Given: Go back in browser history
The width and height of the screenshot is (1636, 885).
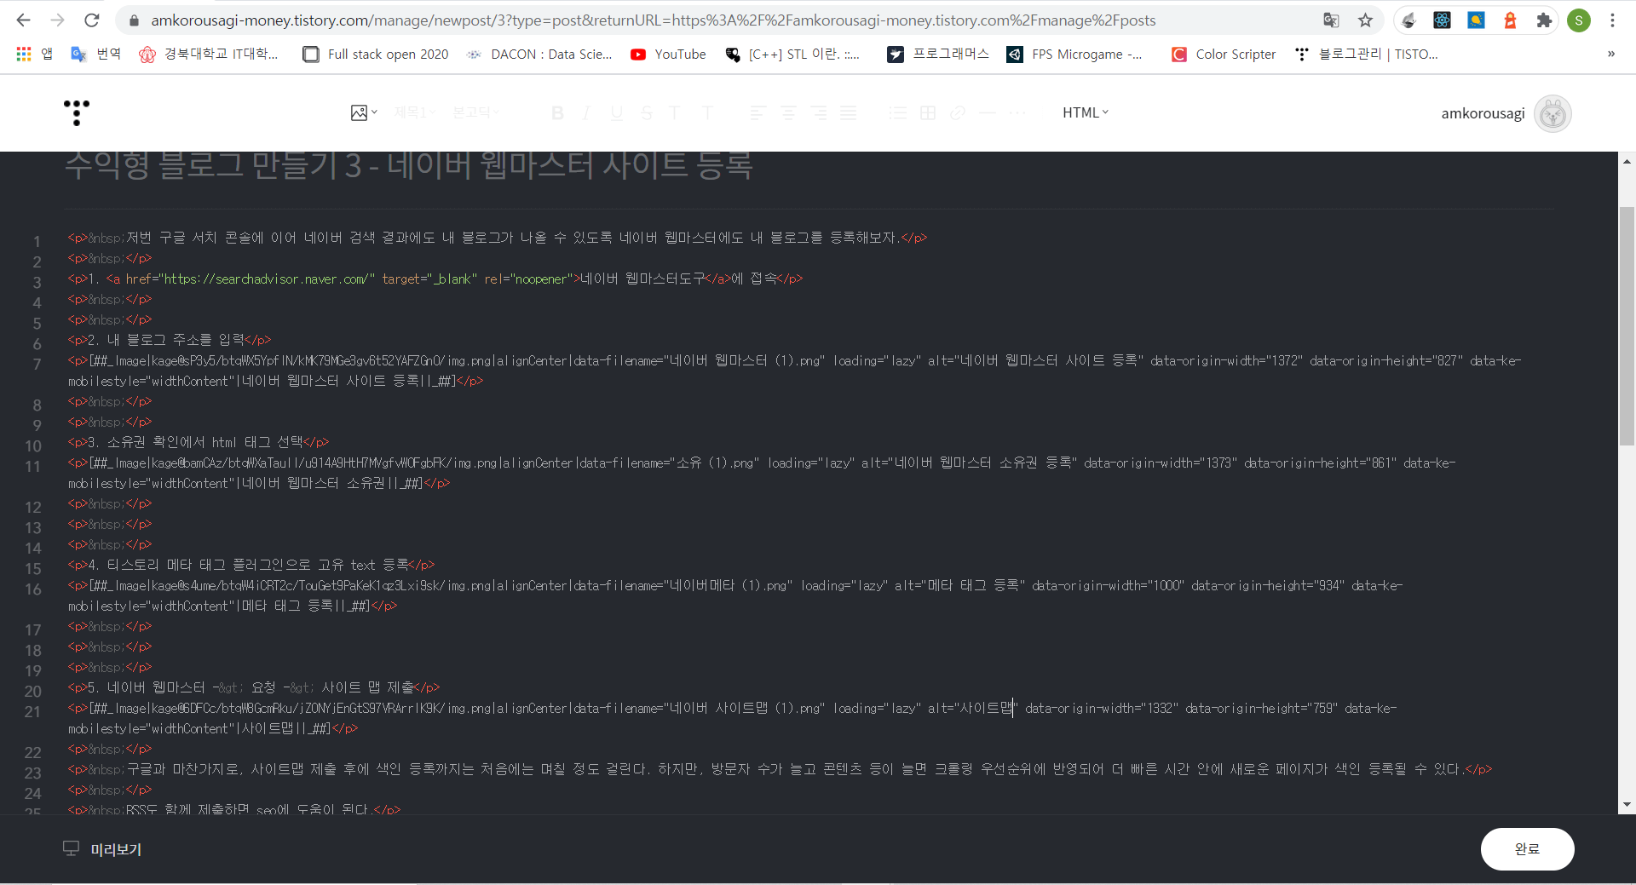Looking at the screenshot, I should (24, 20).
